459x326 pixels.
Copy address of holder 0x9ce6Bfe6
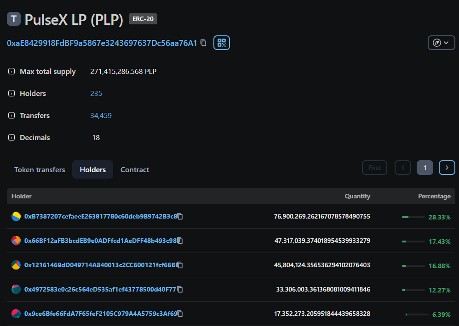tap(180, 314)
